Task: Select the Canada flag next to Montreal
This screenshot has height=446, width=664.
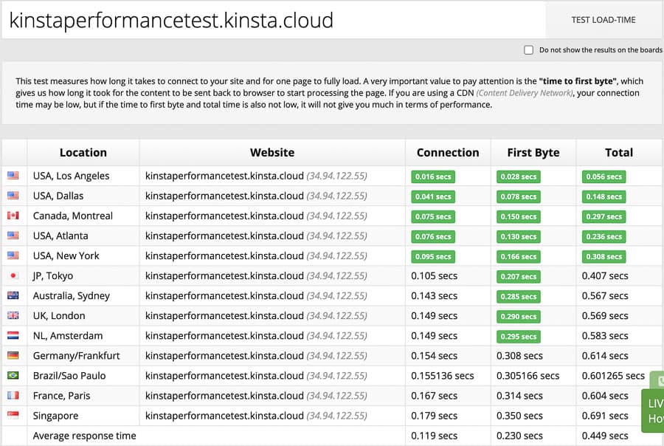Action: coord(15,216)
